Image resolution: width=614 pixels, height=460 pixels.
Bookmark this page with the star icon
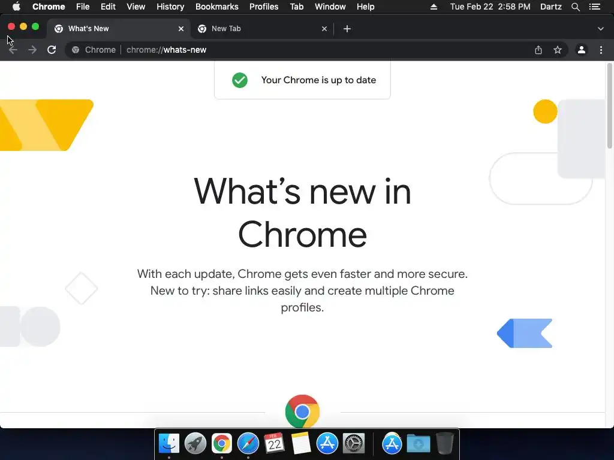[x=558, y=50]
